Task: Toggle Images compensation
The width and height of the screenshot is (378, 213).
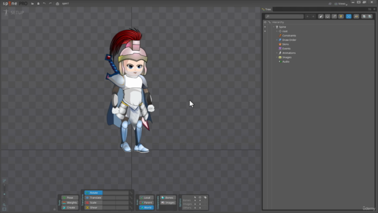Action: tap(168, 202)
